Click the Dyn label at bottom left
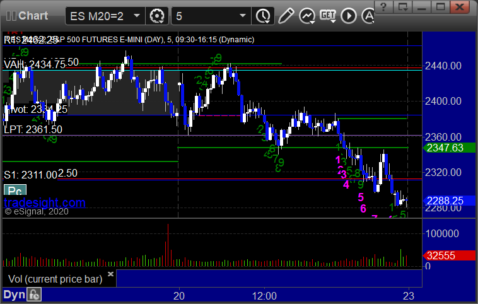This screenshot has height=304, width=478. [14, 295]
